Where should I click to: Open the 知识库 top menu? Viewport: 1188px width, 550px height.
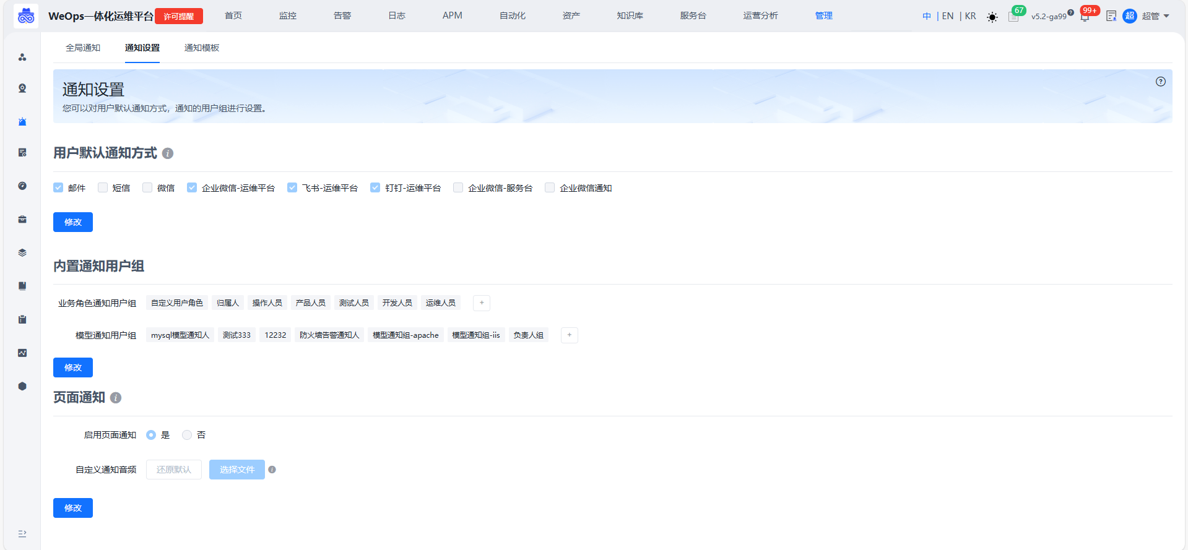pyautogui.click(x=630, y=15)
